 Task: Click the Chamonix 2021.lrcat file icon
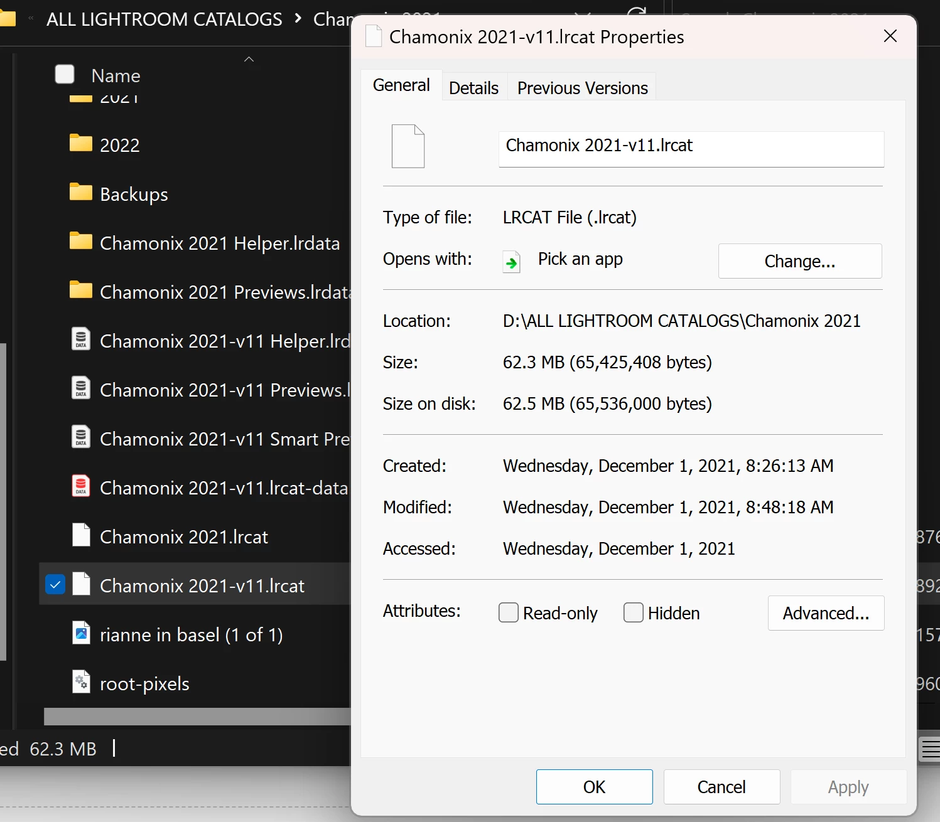(x=81, y=535)
